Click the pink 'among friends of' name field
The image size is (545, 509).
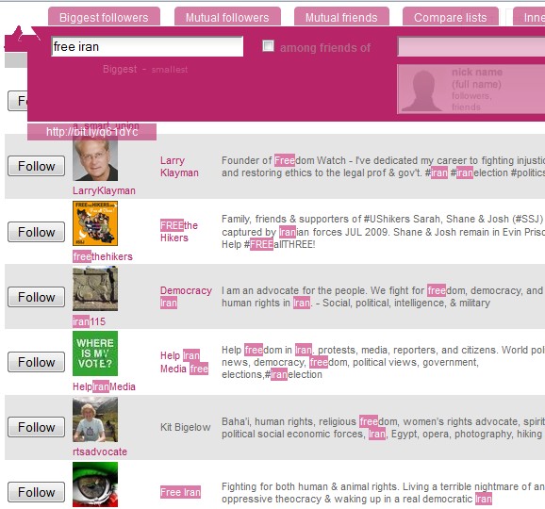pos(471,47)
